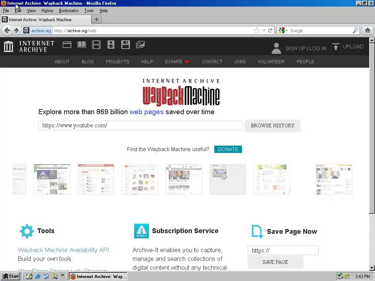Reload the page with refresh icon
Viewport: 375px width, 281px height.
(x=270, y=30)
